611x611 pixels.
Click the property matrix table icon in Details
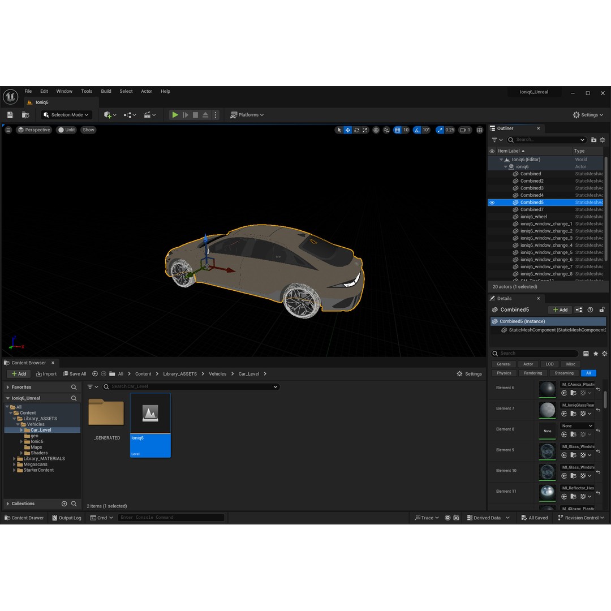(x=586, y=354)
